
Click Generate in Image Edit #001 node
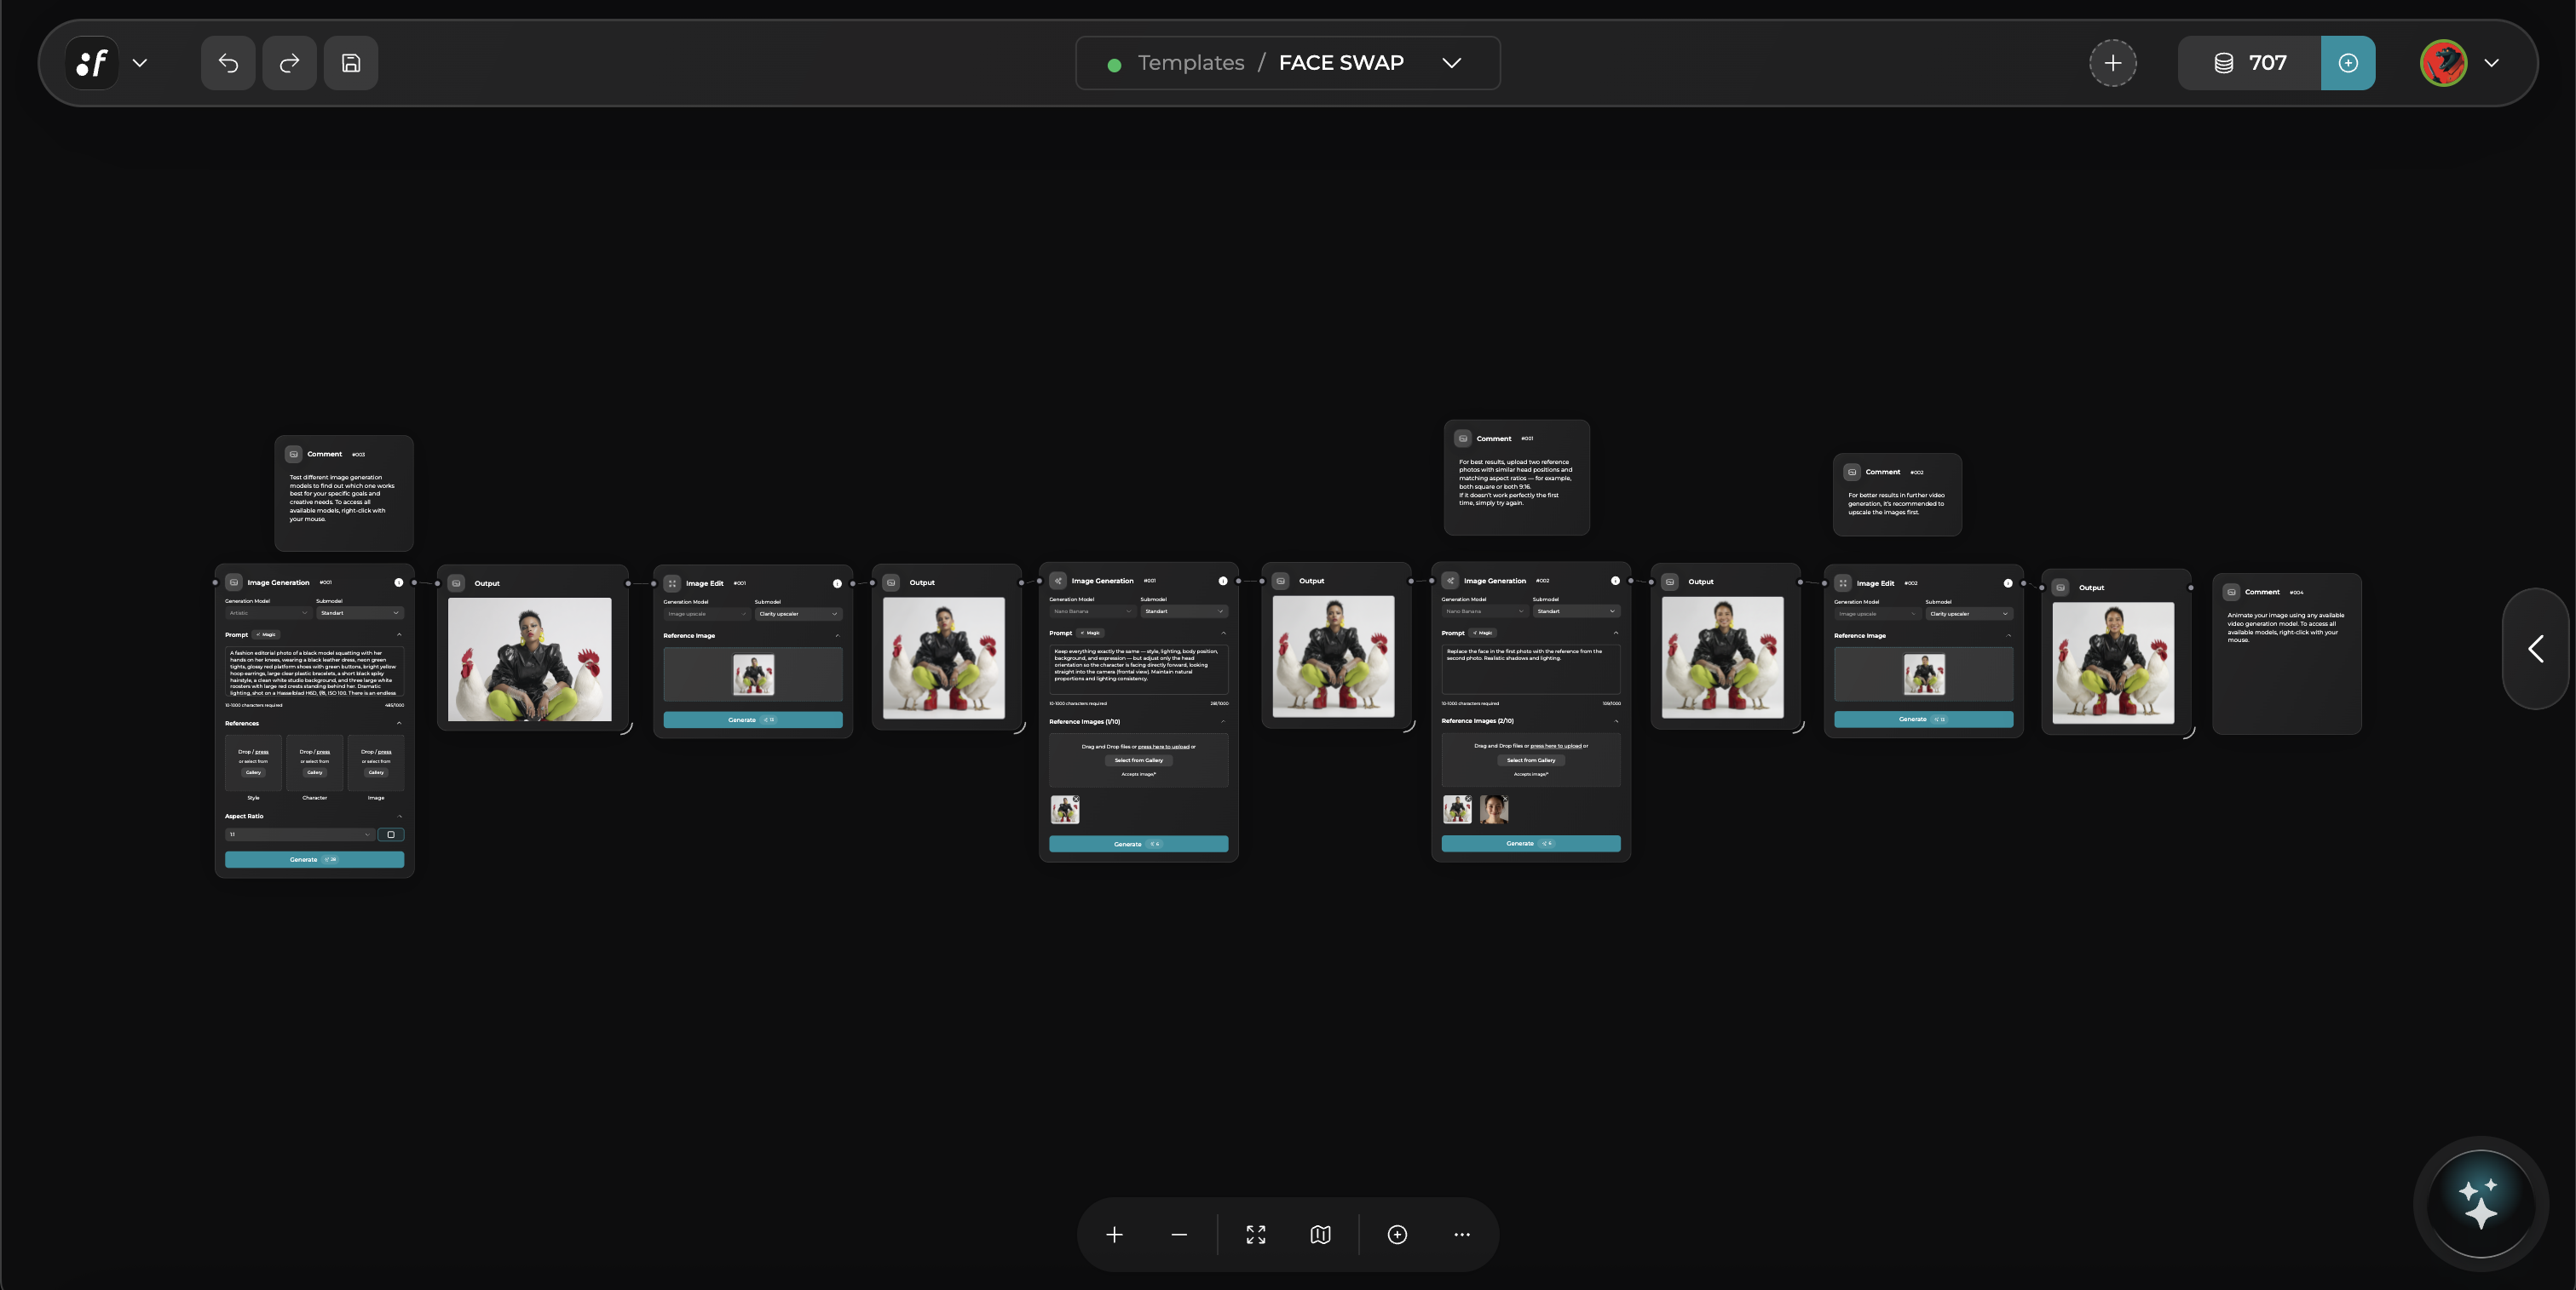click(x=753, y=720)
